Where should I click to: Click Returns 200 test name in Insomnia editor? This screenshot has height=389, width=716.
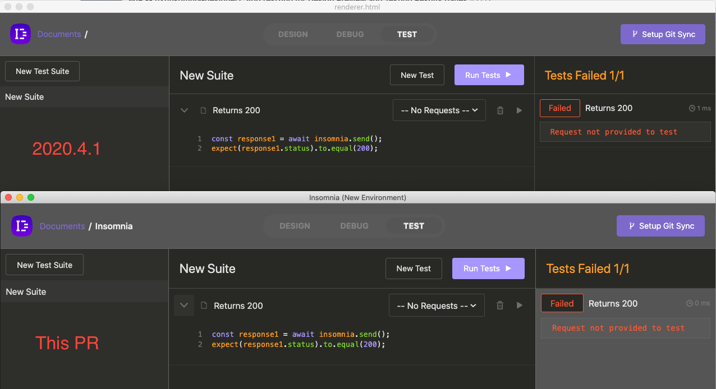[x=238, y=305]
